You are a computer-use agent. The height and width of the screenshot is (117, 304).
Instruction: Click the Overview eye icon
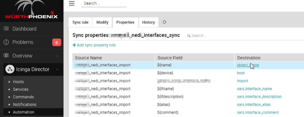point(6,55)
